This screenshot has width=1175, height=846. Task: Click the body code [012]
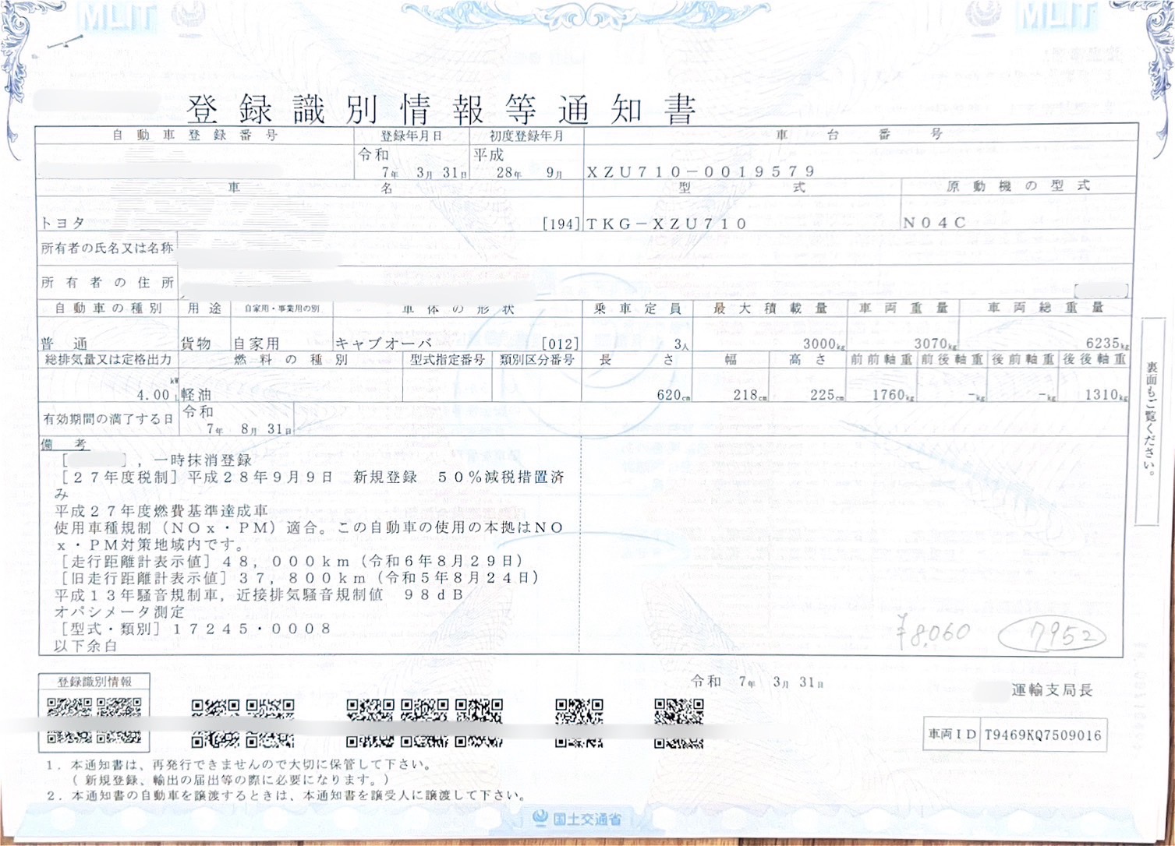[561, 344]
